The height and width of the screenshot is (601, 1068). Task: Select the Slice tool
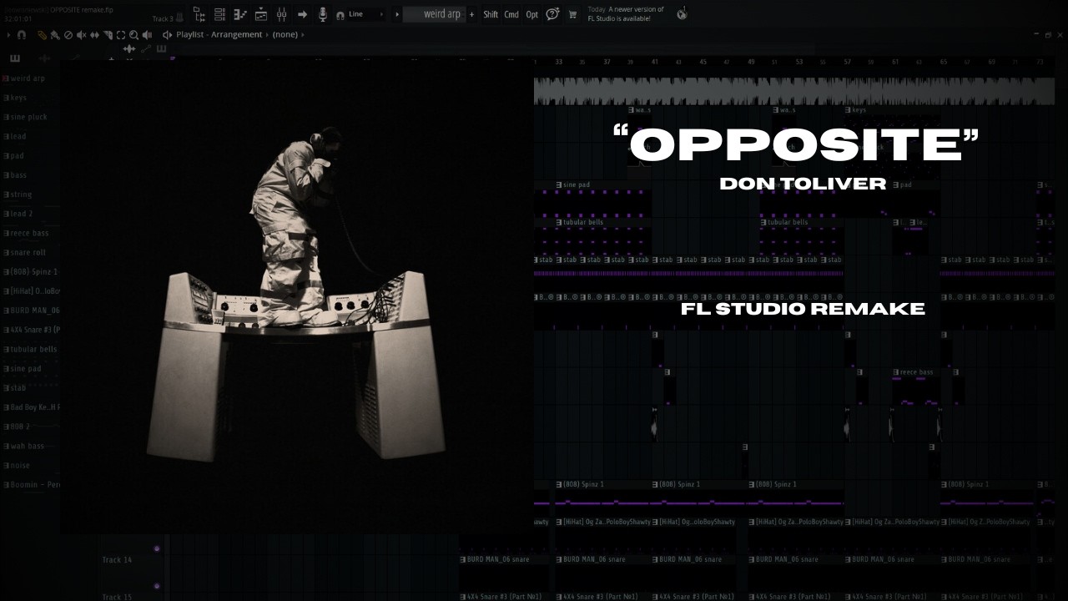[x=108, y=35]
